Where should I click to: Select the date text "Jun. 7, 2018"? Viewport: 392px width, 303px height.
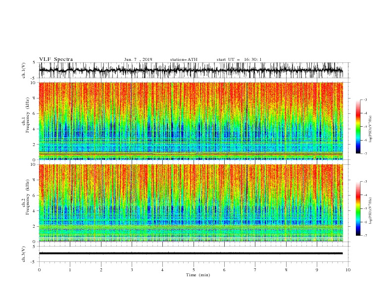pos(138,59)
